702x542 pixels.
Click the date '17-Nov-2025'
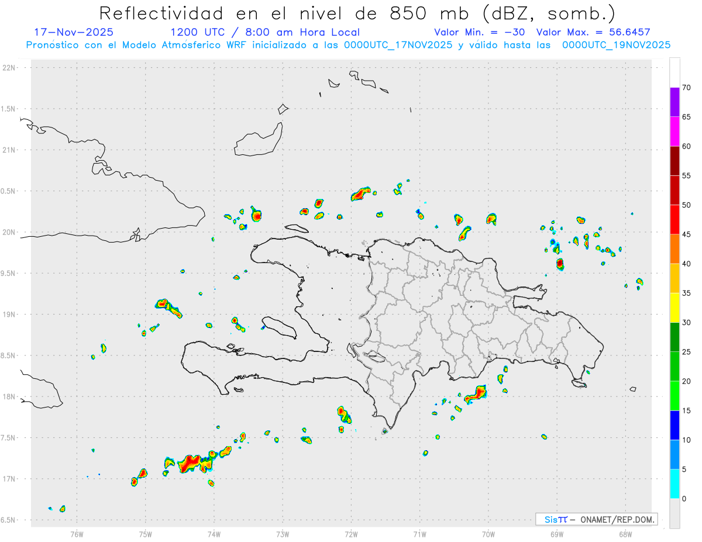point(74,32)
